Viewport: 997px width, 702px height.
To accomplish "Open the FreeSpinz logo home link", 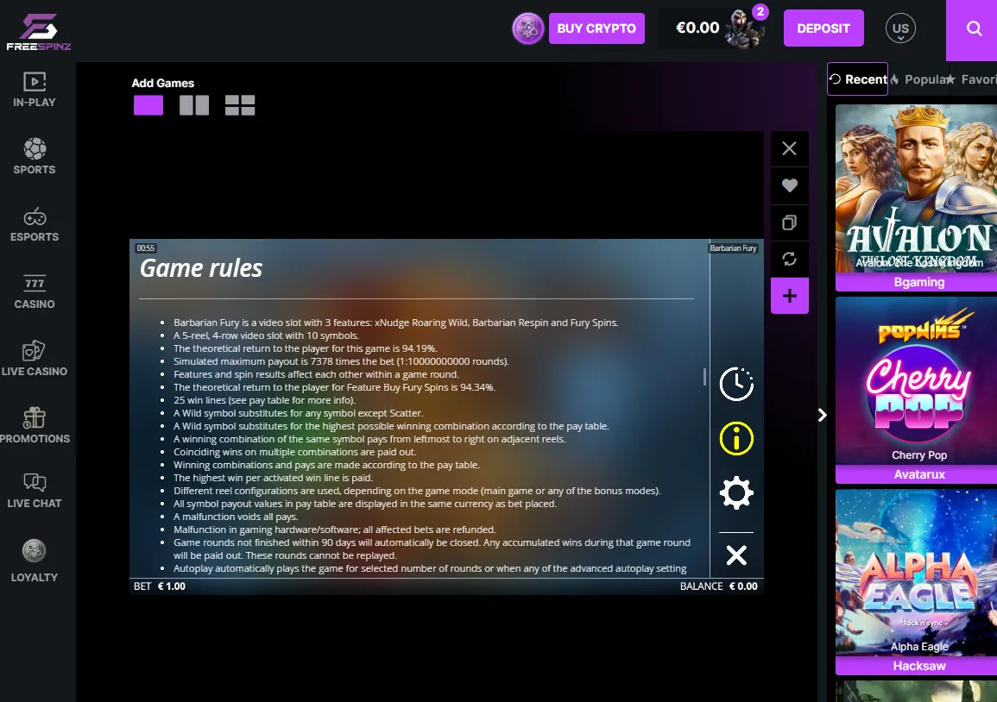I will pos(39,32).
